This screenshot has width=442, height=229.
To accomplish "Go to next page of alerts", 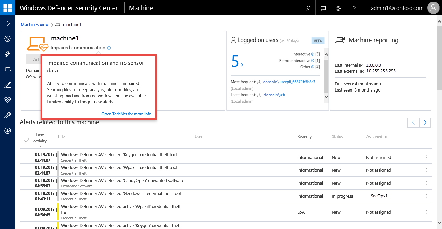I will click(425, 122).
